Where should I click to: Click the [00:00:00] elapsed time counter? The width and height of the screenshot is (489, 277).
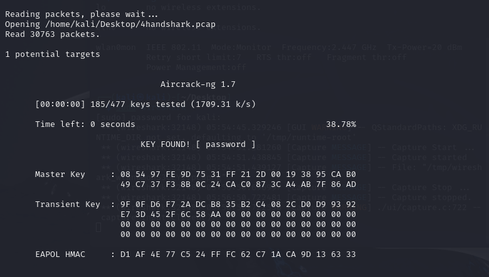point(60,104)
